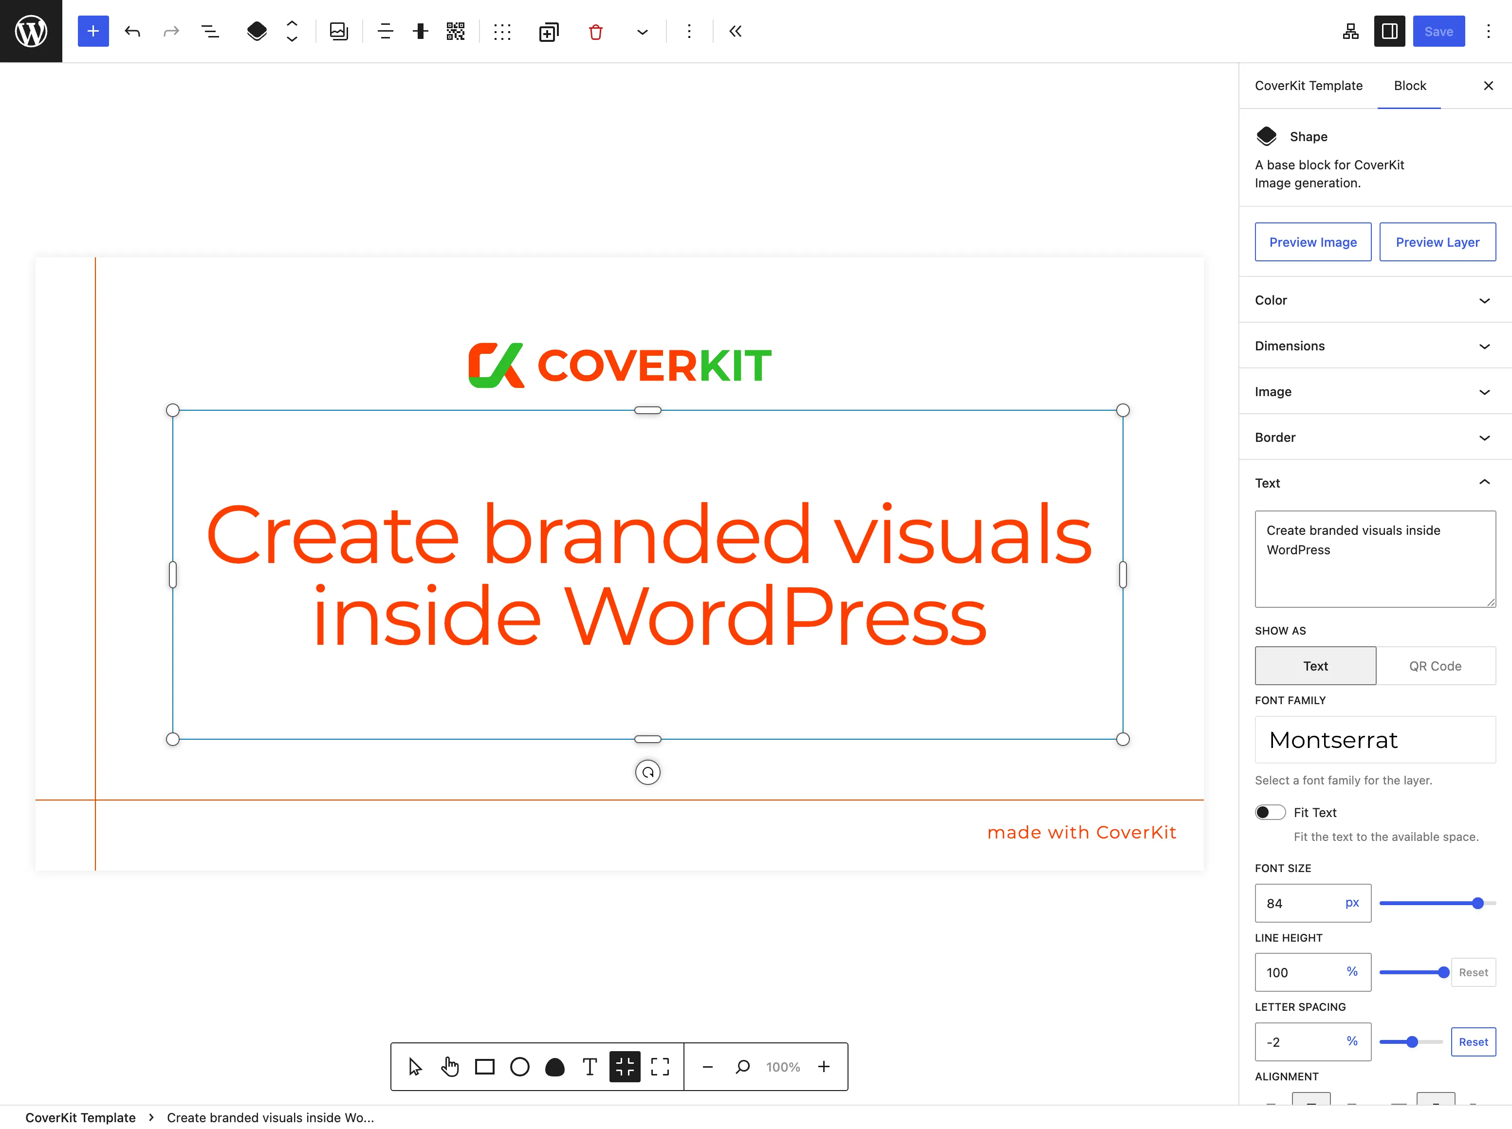1512x1129 pixels.
Task: Click the 'made with CoverKit' text layer
Action: (x=1082, y=833)
